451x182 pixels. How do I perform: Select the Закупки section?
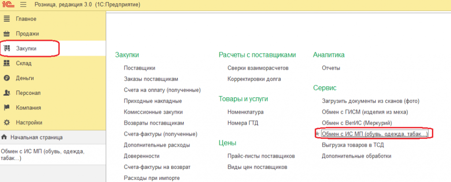(53, 48)
